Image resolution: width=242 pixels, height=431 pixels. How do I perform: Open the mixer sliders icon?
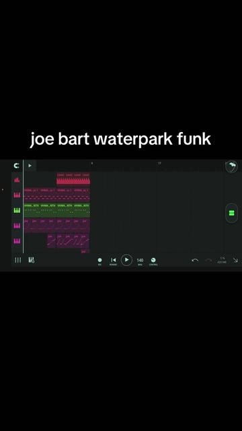(x=32, y=260)
